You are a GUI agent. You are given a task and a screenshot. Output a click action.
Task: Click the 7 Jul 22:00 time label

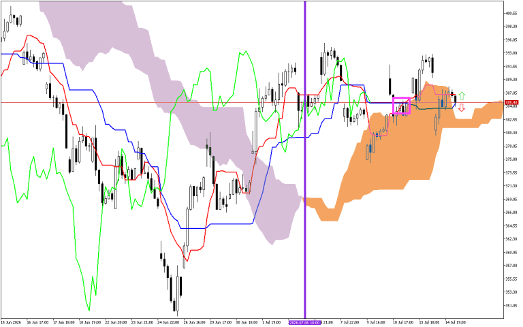click(x=349, y=323)
